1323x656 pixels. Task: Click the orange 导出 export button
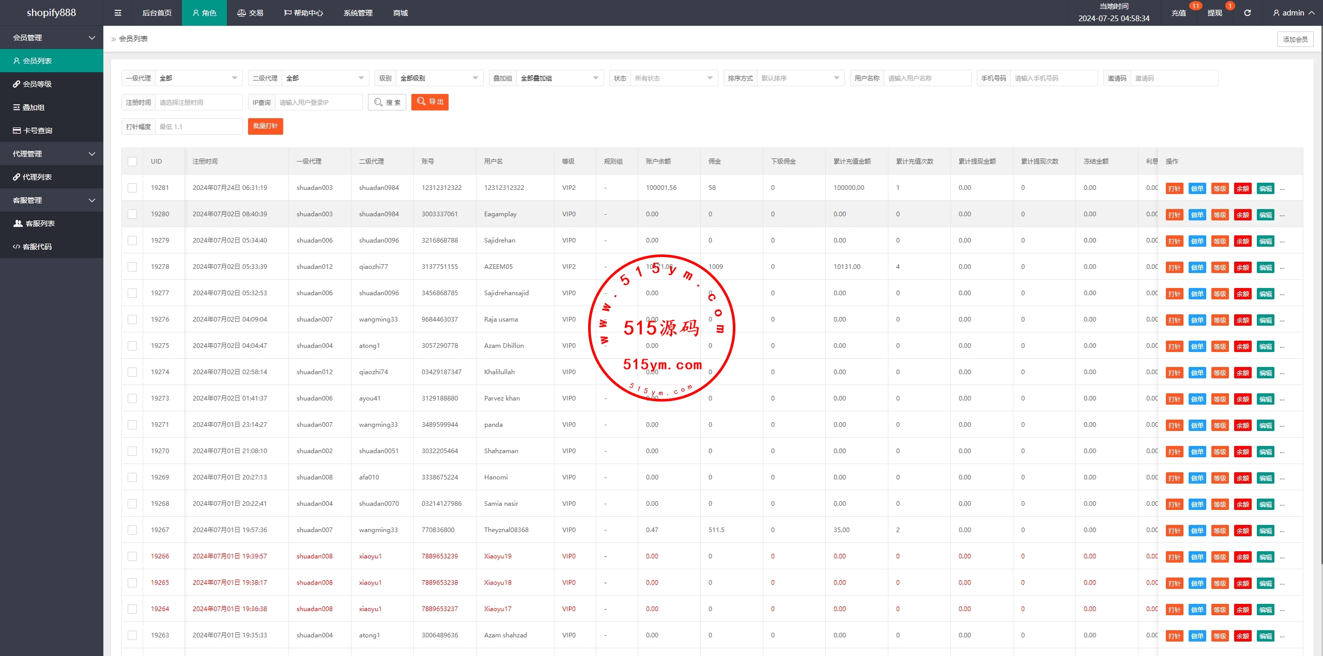point(429,102)
